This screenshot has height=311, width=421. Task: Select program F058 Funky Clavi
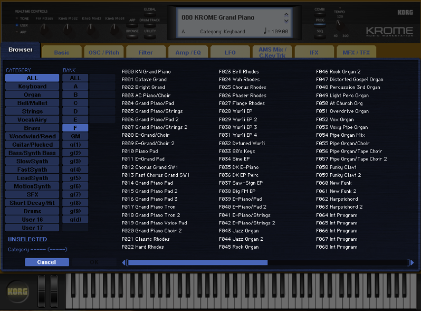click(336, 167)
